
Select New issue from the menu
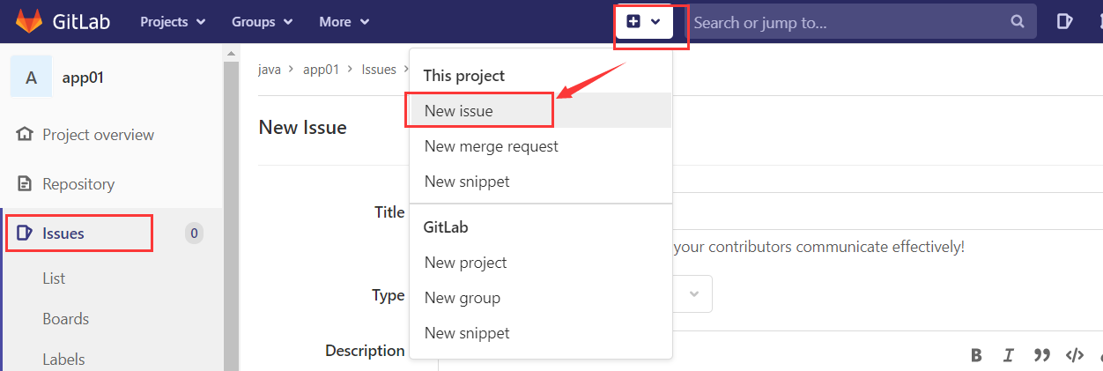click(459, 111)
